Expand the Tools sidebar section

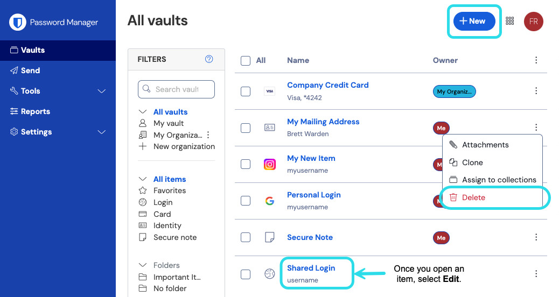point(101,91)
